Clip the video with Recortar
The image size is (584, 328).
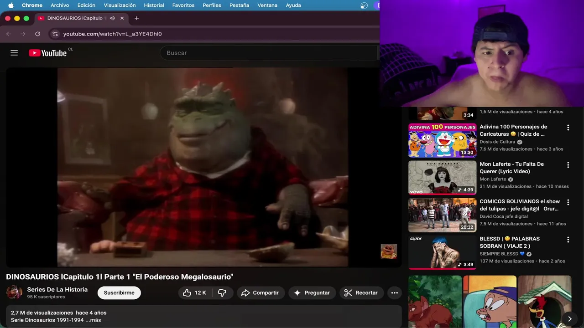click(361, 292)
